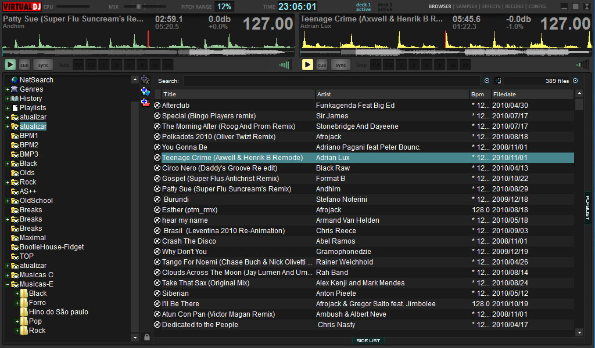Open the CONFIG tab

coord(537,6)
